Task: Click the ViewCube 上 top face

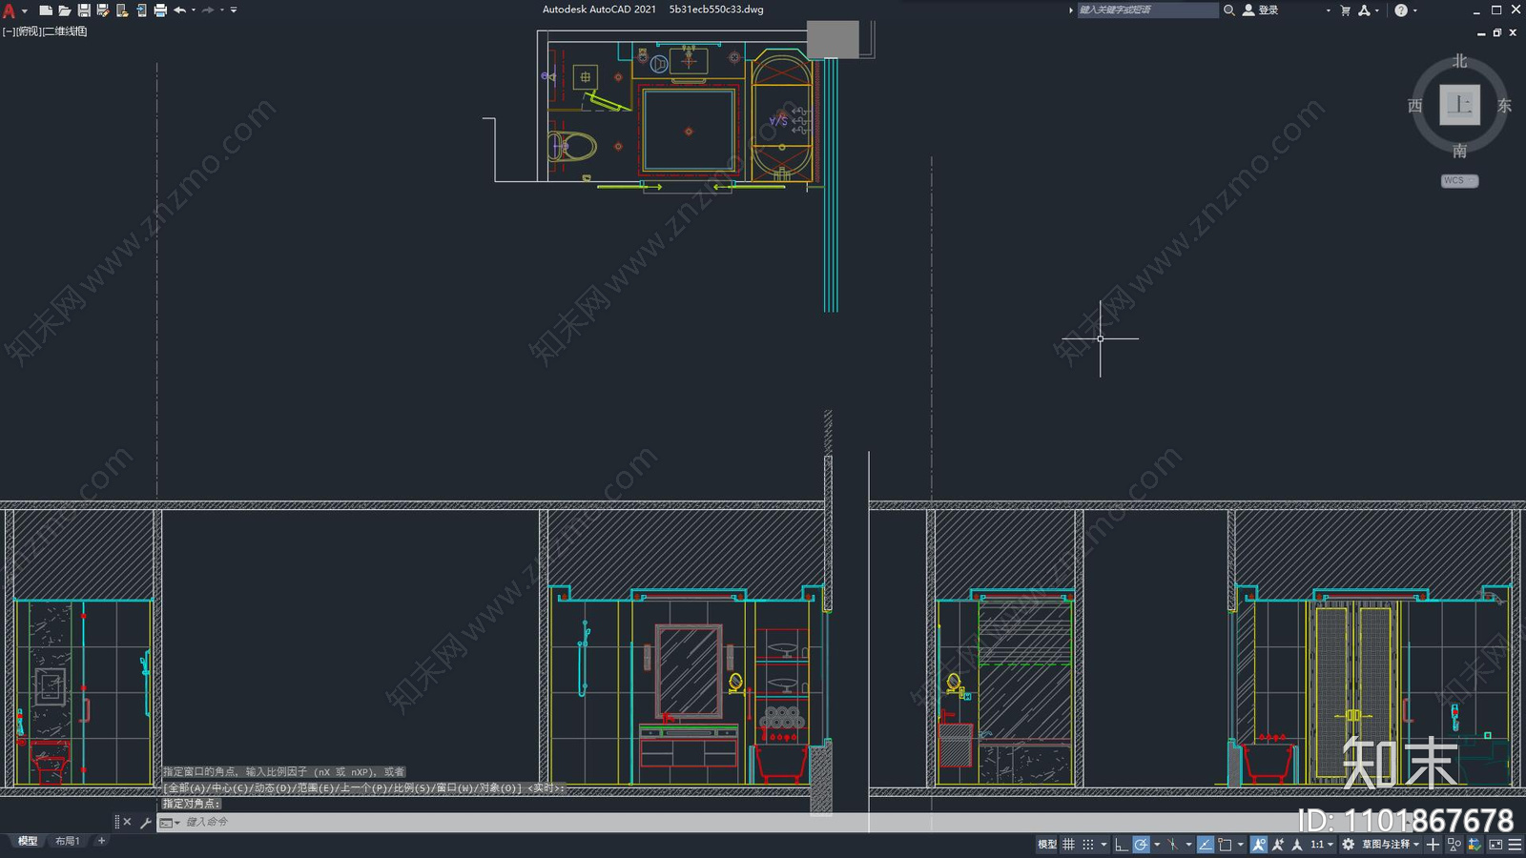Action: [x=1459, y=105]
